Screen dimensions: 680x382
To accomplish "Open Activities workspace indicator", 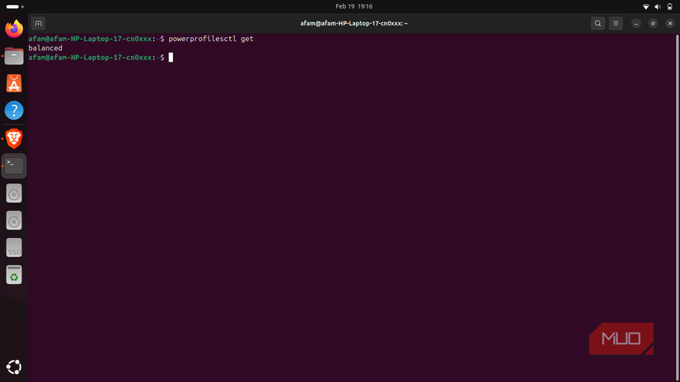I will [15, 7].
